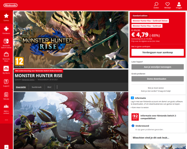Image resolution: width=187 pixels, height=149 pixels.
Task: Switch to the DLC tab
Action: tap(49, 87)
